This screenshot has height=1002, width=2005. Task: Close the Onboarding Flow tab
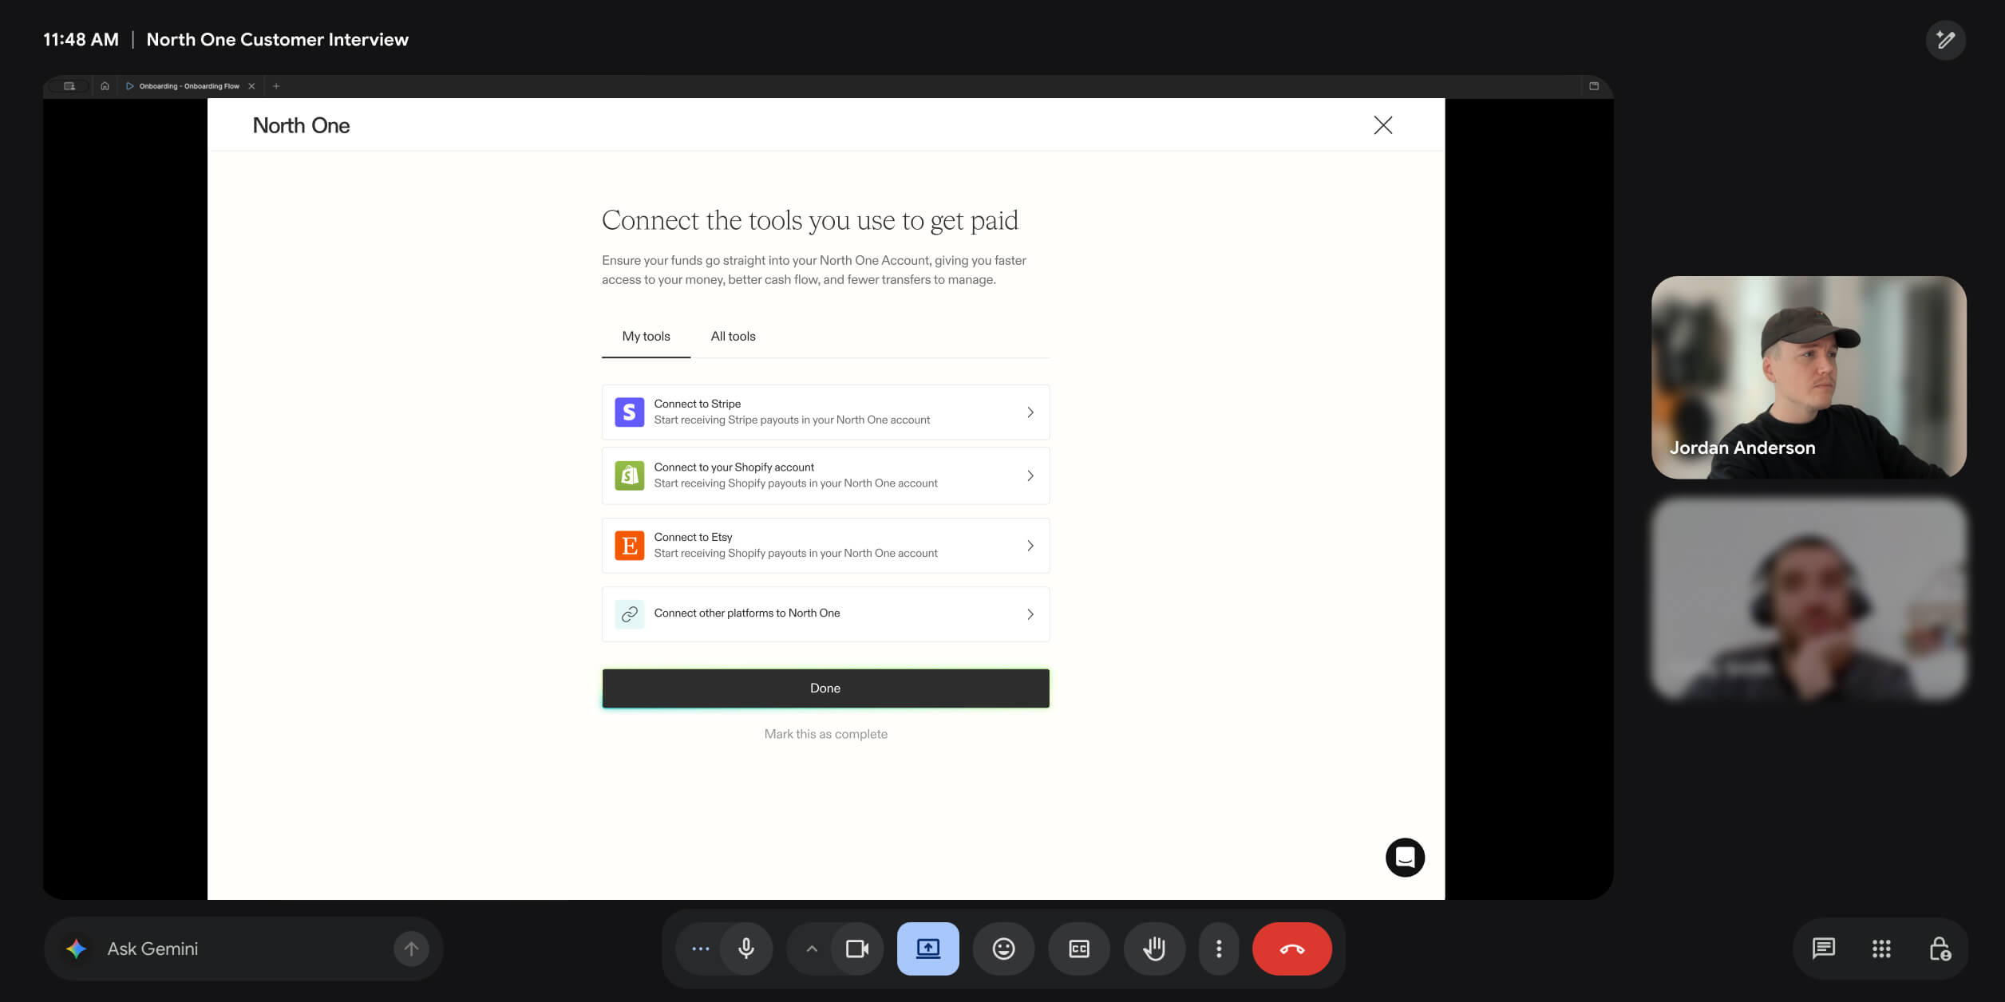(251, 86)
